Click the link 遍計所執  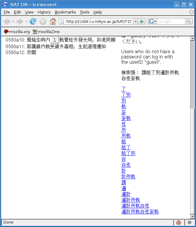[131, 200]
